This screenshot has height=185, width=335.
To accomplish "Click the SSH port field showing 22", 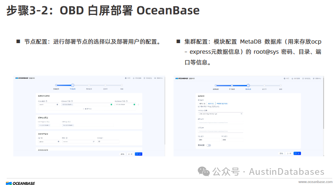I will pos(108,141).
